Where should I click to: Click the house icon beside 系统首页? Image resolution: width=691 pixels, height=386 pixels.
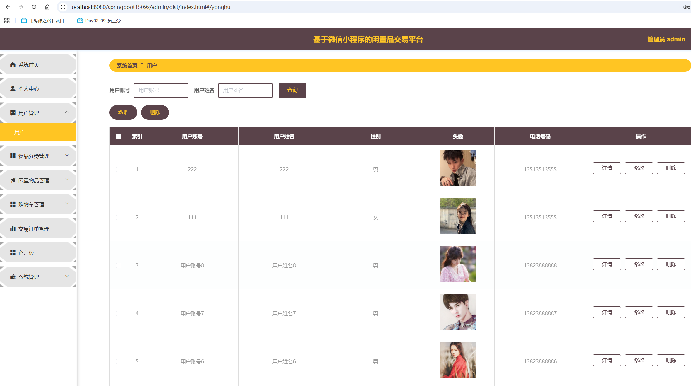13,65
